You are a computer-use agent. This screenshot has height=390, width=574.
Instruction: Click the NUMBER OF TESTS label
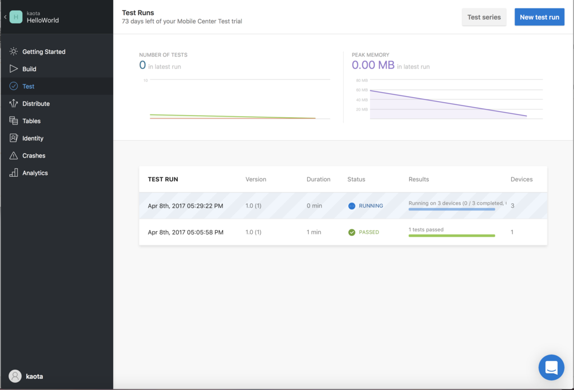[163, 54]
